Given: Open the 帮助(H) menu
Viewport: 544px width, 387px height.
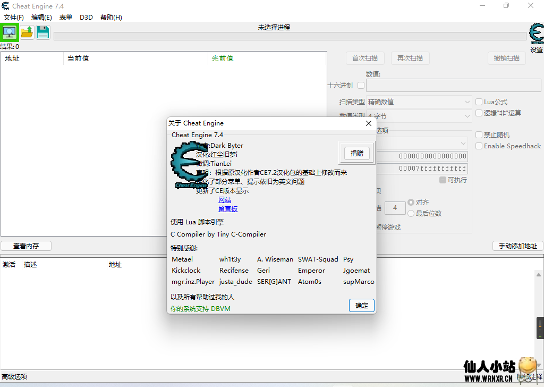Looking at the screenshot, I should pyautogui.click(x=111, y=18).
